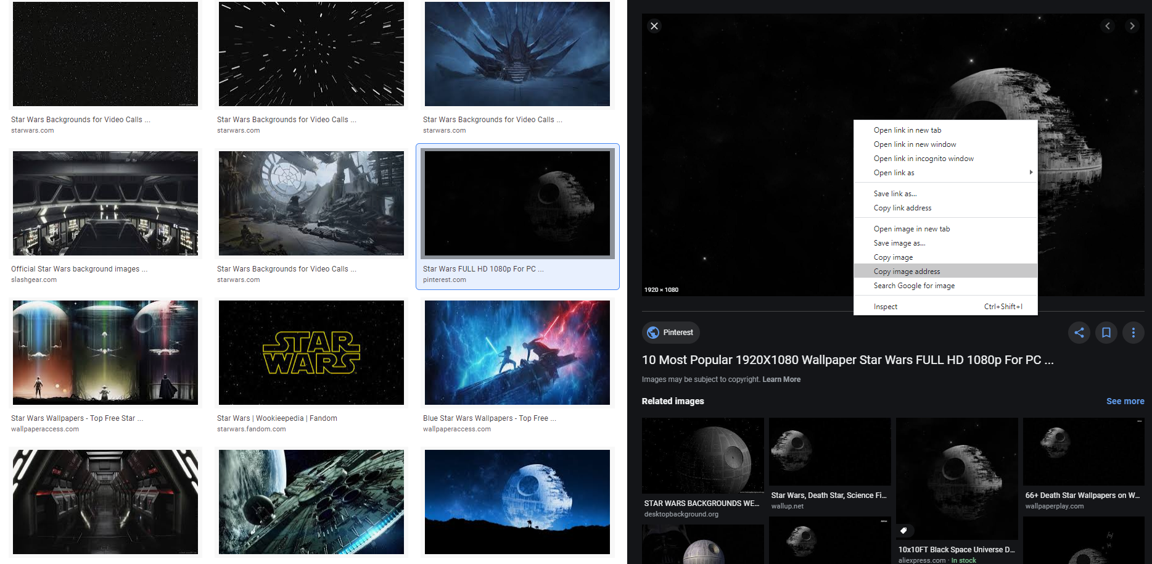Click 'Star Wars | Wookieepedia | Fandom' caption
Image resolution: width=1152 pixels, height=564 pixels.
point(277,418)
